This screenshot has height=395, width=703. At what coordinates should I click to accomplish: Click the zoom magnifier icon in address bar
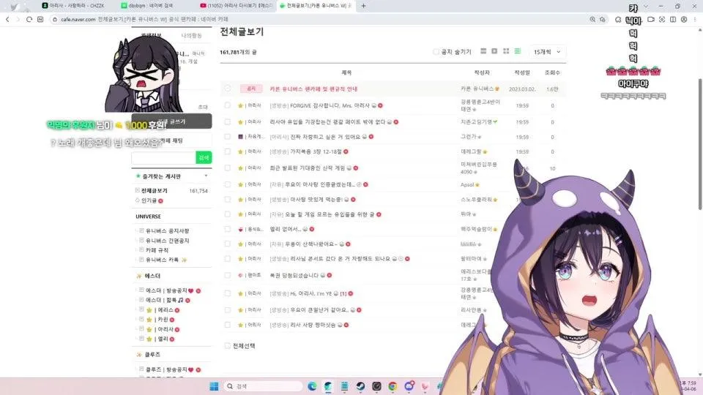592,19
